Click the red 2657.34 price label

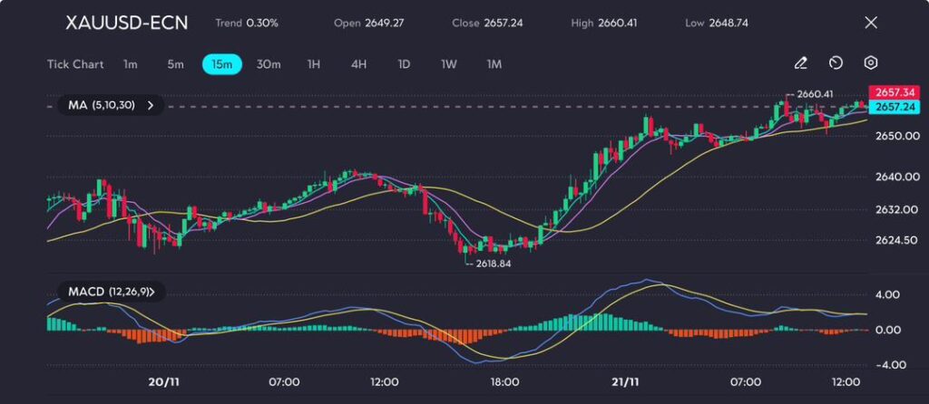(x=895, y=92)
